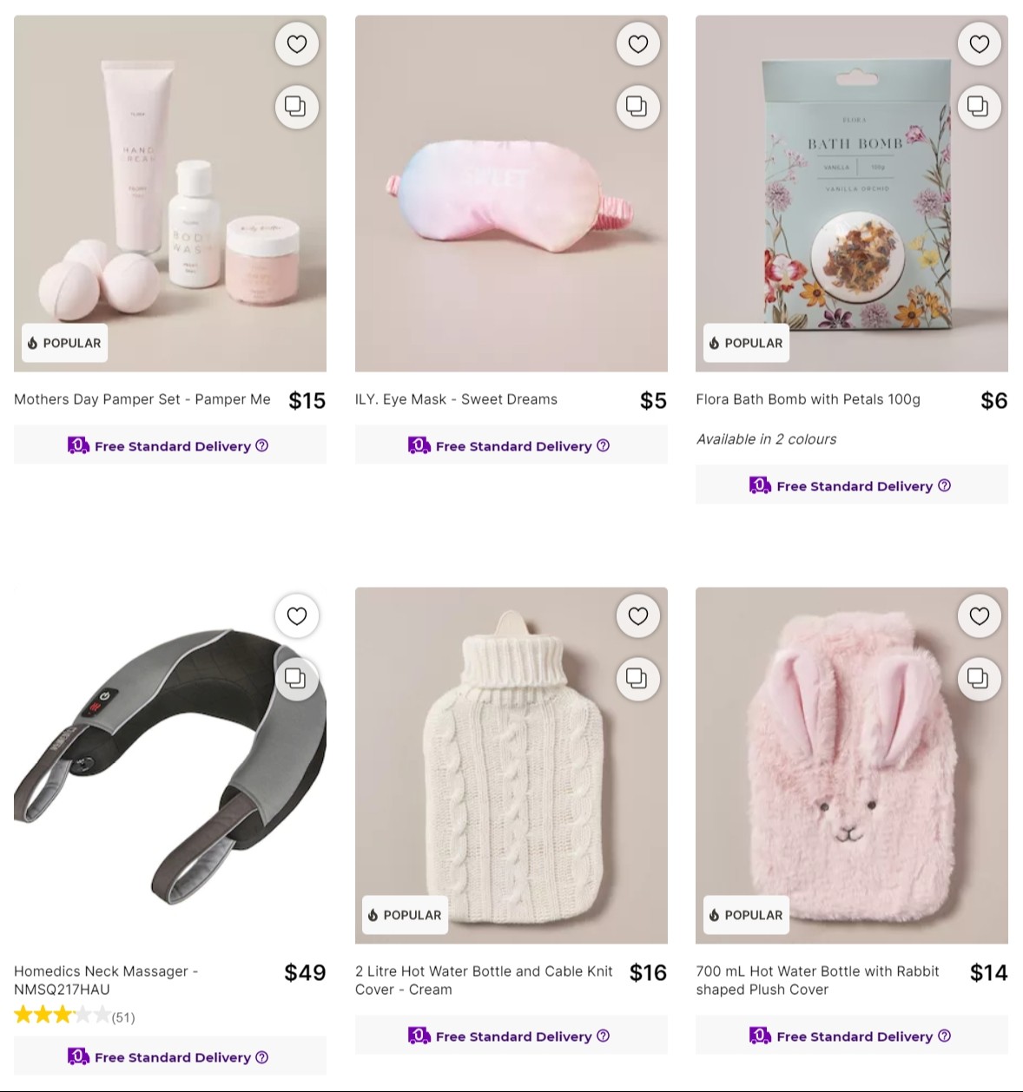Click the info icon beside Rabbit cover delivery text

pyautogui.click(x=942, y=1036)
